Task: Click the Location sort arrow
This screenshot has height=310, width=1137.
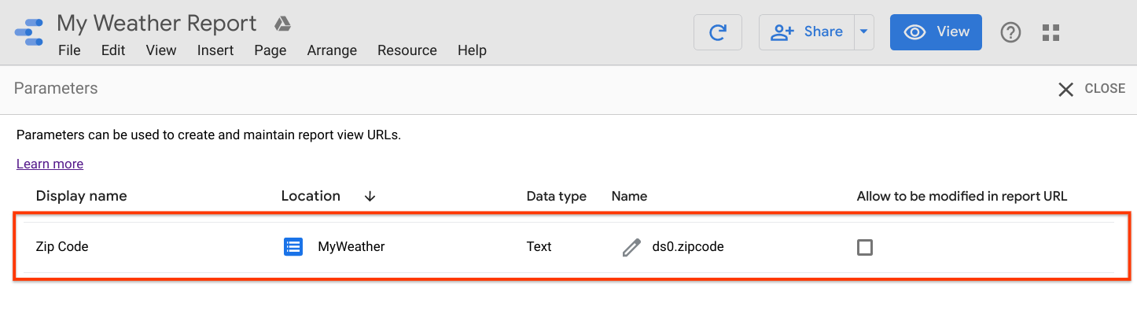Action: pos(370,197)
